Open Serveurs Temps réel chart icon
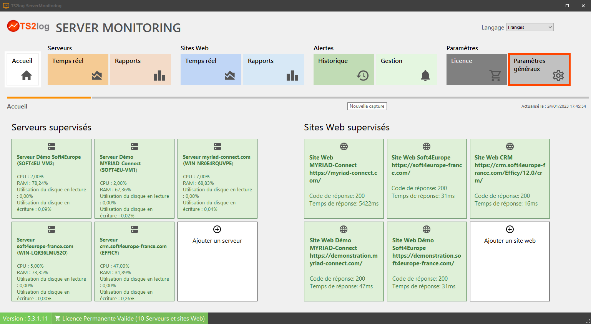The height and width of the screenshot is (324, 591). tap(97, 76)
